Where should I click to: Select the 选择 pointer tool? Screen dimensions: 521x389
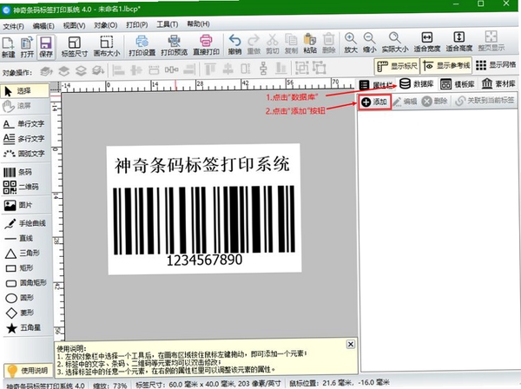(x=24, y=91)
